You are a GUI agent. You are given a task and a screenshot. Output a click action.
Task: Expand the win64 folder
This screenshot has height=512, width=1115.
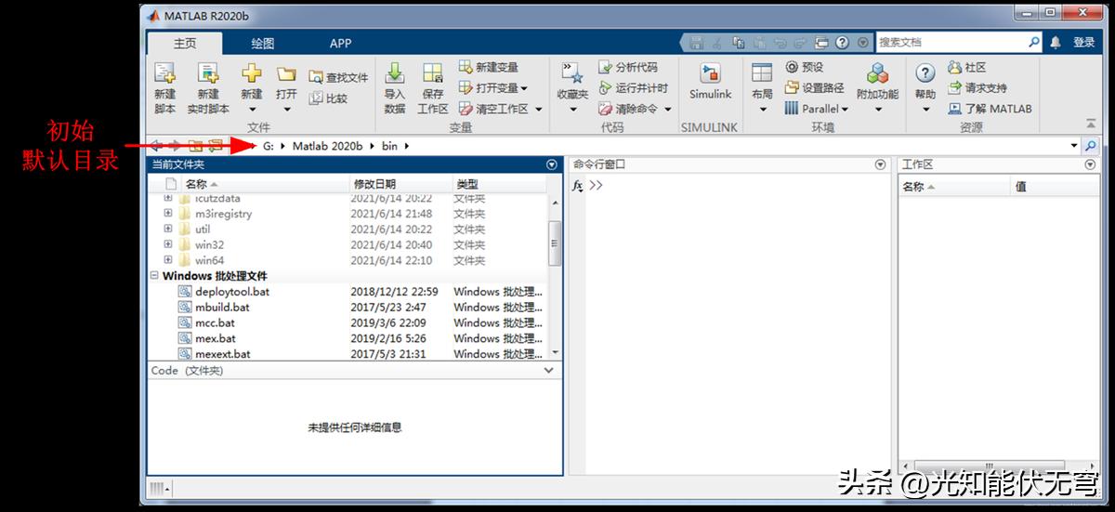click(x=168, y=260)
